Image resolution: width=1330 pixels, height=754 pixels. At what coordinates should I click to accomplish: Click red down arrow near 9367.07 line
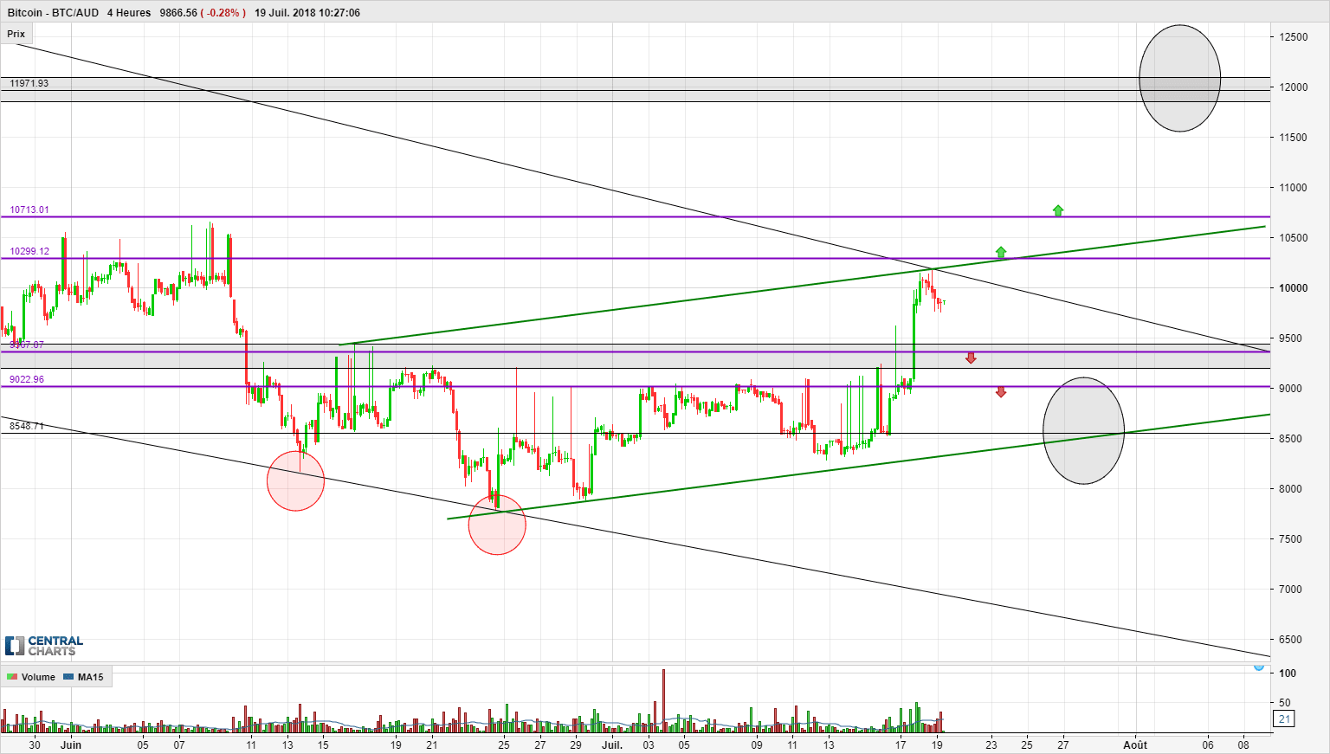pyautogui.click(x=972, y=358)
